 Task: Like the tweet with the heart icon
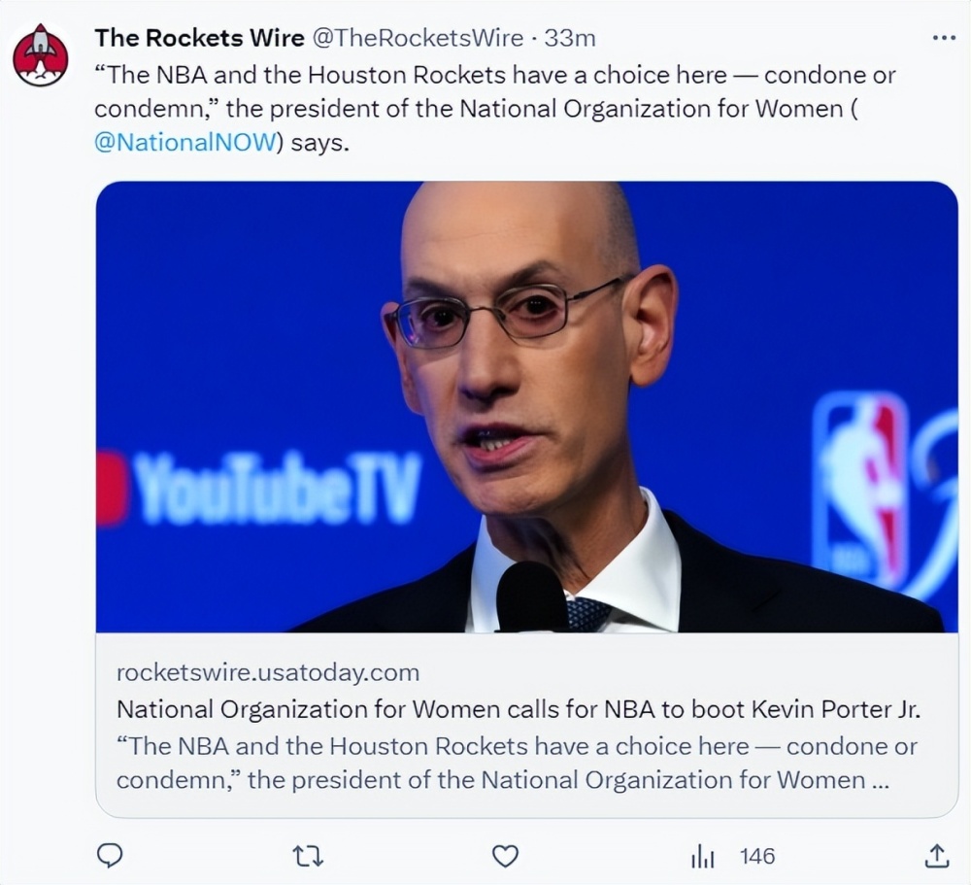point(505,856)
